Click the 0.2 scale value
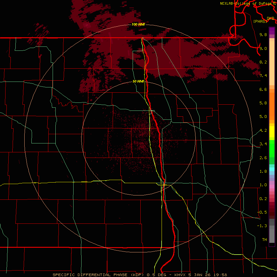Screen dimensions: 277x277 (x=263, y=199)
